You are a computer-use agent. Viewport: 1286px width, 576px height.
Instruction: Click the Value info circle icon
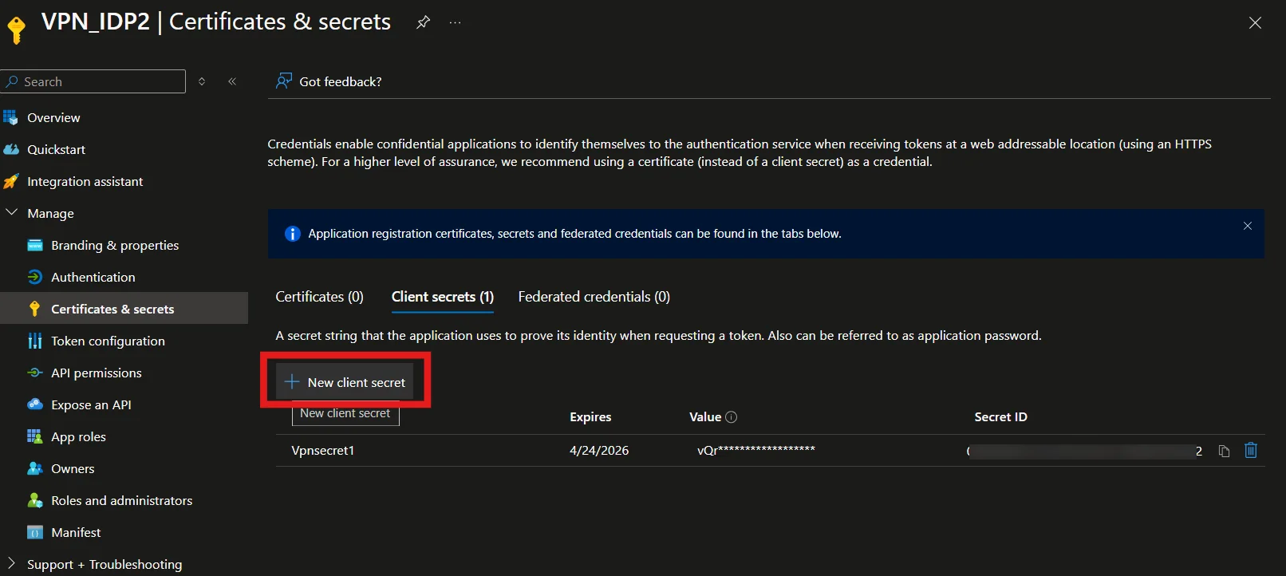[732, 416]
